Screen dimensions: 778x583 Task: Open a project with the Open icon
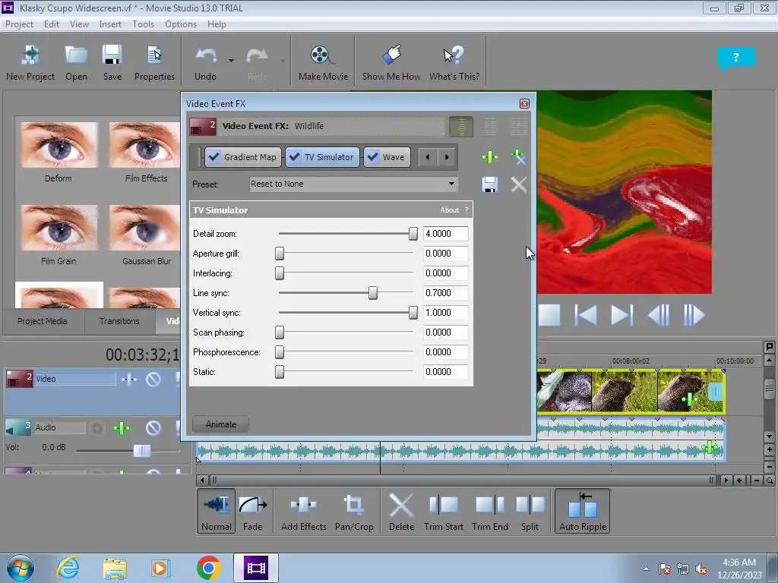[x=76, y=62]
